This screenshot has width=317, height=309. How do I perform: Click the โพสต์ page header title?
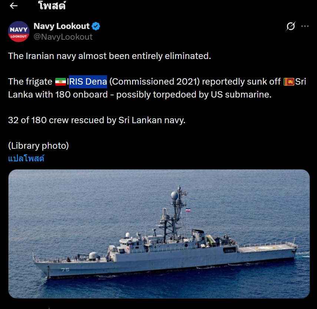pos(52,6)
